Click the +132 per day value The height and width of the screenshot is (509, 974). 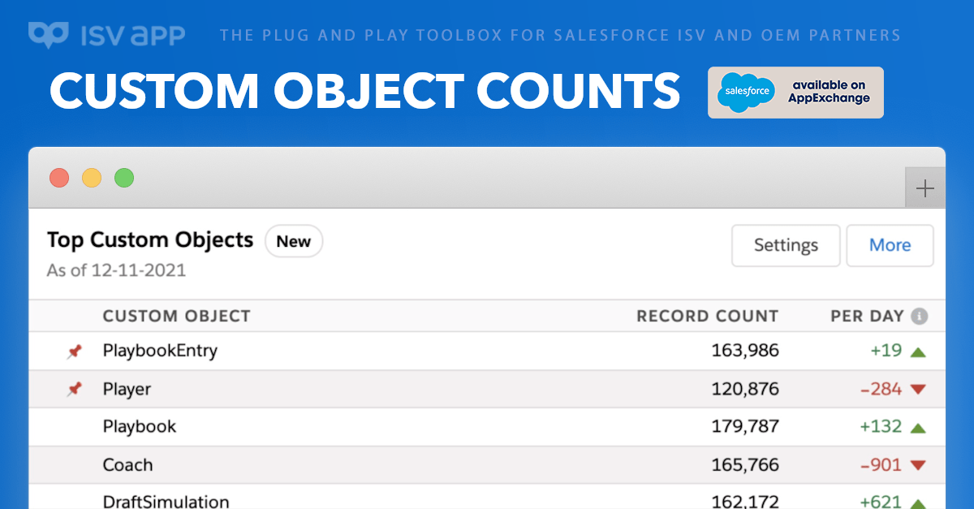click(881, 426)
